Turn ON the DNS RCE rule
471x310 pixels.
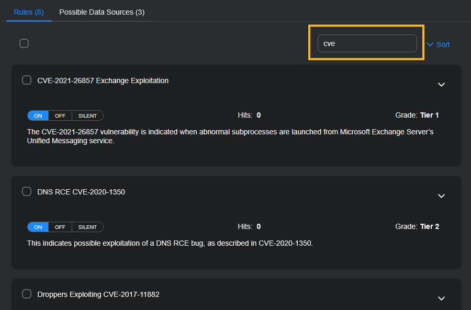(x=38, y=227)
